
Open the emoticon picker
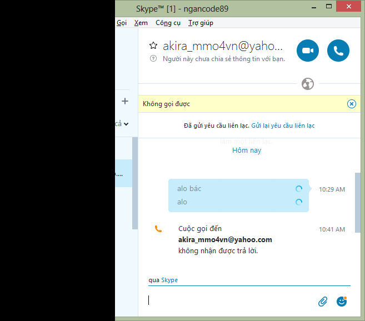[342, 302]
